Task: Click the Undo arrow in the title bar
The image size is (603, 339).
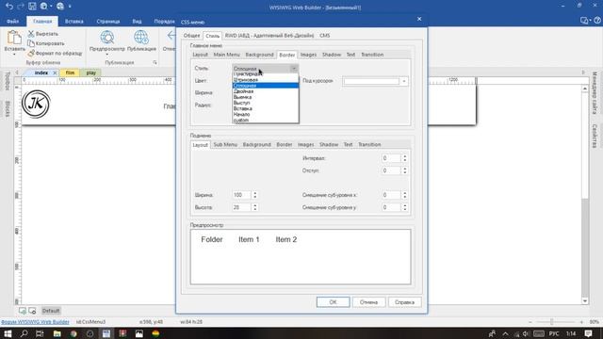Action: point(9,7)
